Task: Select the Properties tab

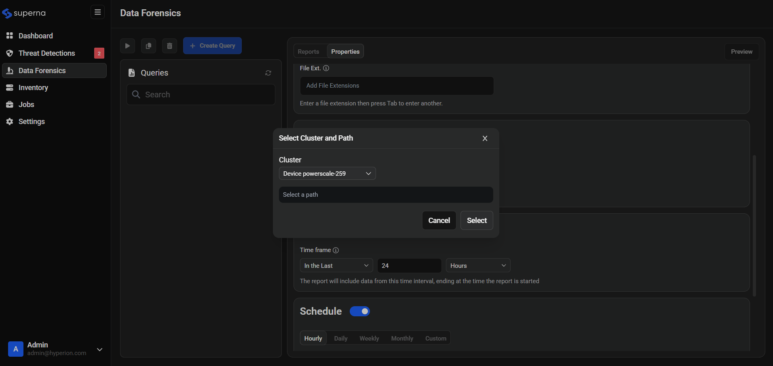Action: [x=345, y=52]
